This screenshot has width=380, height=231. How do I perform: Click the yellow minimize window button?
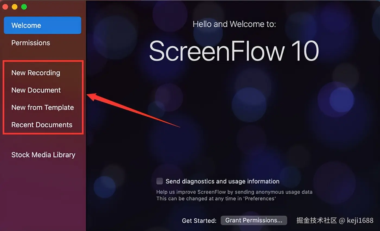tap(14, 7)
